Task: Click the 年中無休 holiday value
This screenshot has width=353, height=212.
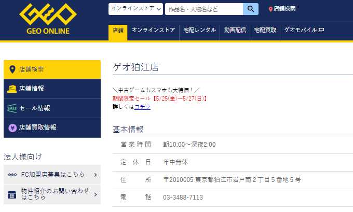Action: pyautogui.click(x=175, y=162)
